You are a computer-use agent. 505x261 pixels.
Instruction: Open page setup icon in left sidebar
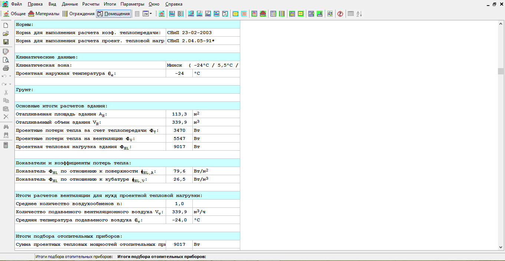6,51
